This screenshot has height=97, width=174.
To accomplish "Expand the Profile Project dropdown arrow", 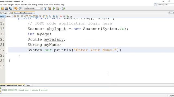I will [x=66, y=8].
